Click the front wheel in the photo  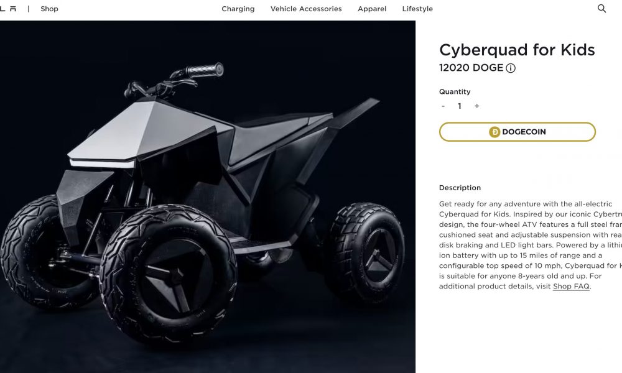pyautogui.click(x=168, y=274)
